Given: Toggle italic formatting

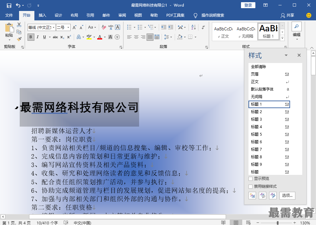Looking at the screenshot, I should click(38, 37).
